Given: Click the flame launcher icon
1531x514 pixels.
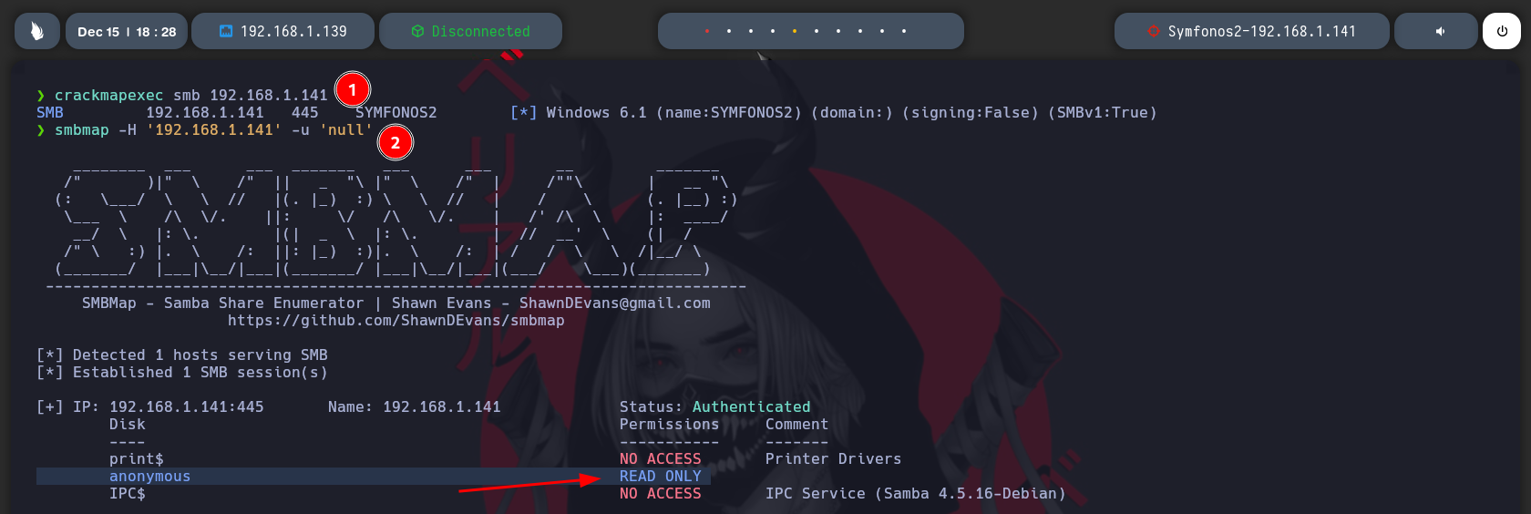Looking at the screenshot, I should click(x=36, y=31).
